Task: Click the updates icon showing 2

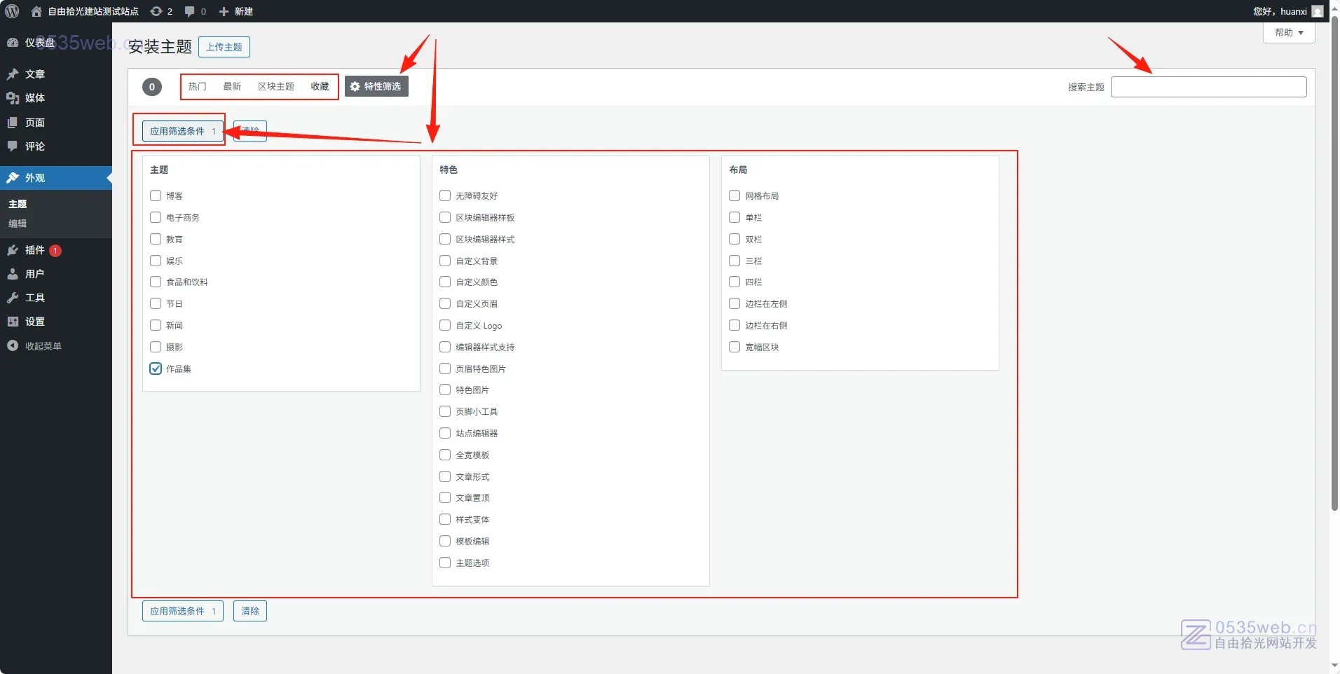Action: pos(157,11)
